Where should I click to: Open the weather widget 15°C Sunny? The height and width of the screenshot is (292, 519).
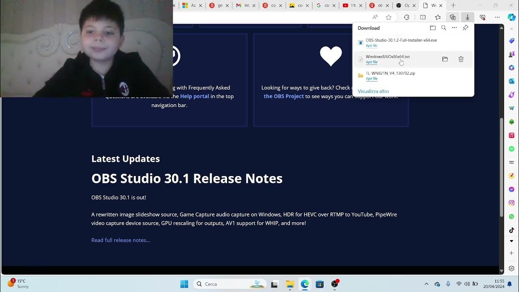(19, 283)
